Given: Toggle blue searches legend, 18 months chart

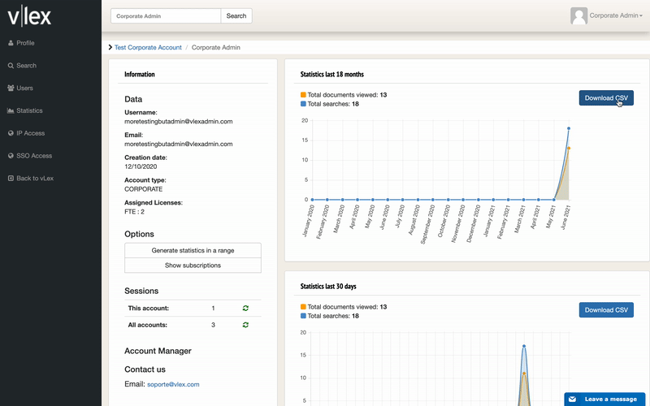Looking at the screenshot, I should coord(303,104).
